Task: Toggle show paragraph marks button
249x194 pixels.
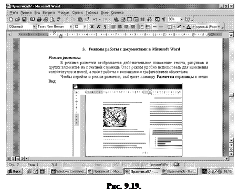Action: 163,19
